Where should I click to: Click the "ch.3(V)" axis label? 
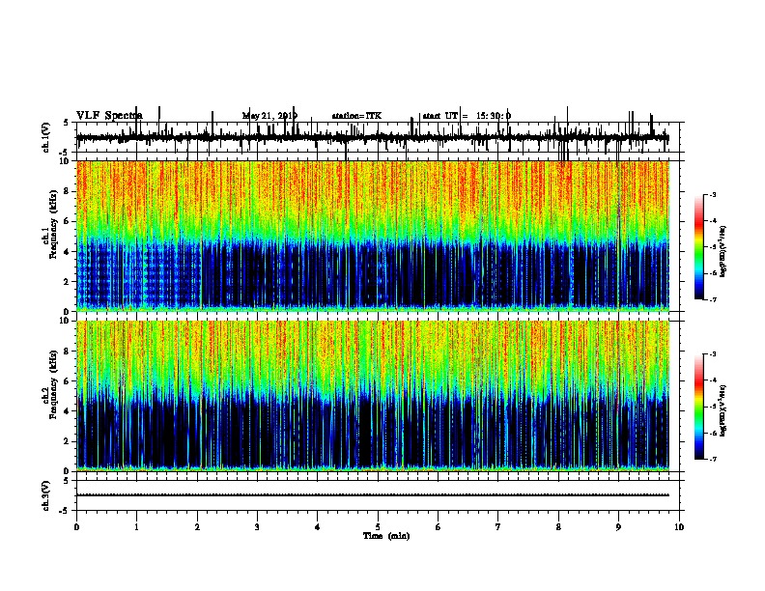pos(46,495)
